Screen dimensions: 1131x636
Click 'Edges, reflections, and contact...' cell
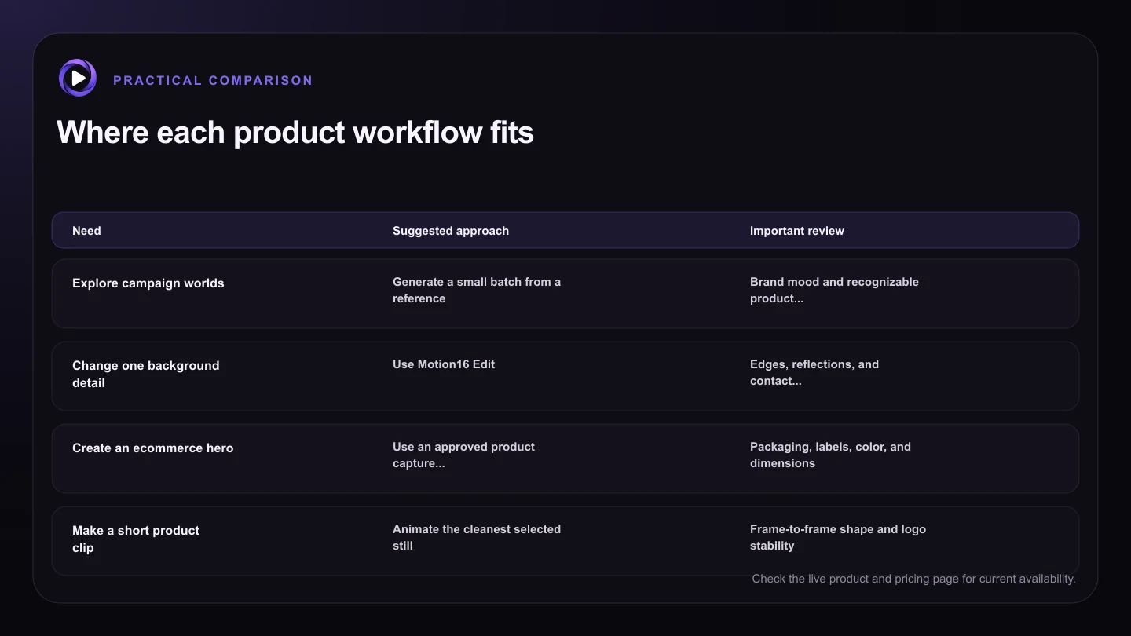coord(814,372)
